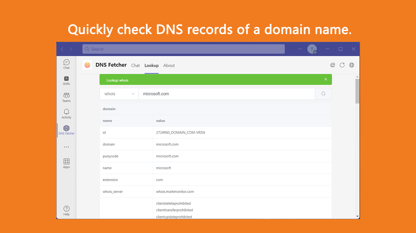Focus the Teams Search box
The width and height of the screenshot is (416, 233).
point(183,49)
